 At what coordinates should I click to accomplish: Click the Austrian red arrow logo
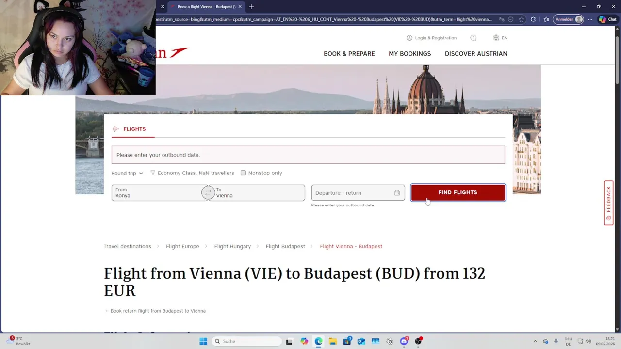click(x=179, y=52)
